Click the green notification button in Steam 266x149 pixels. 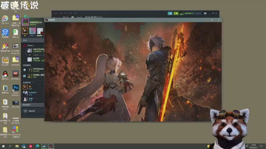pos(176,13)
